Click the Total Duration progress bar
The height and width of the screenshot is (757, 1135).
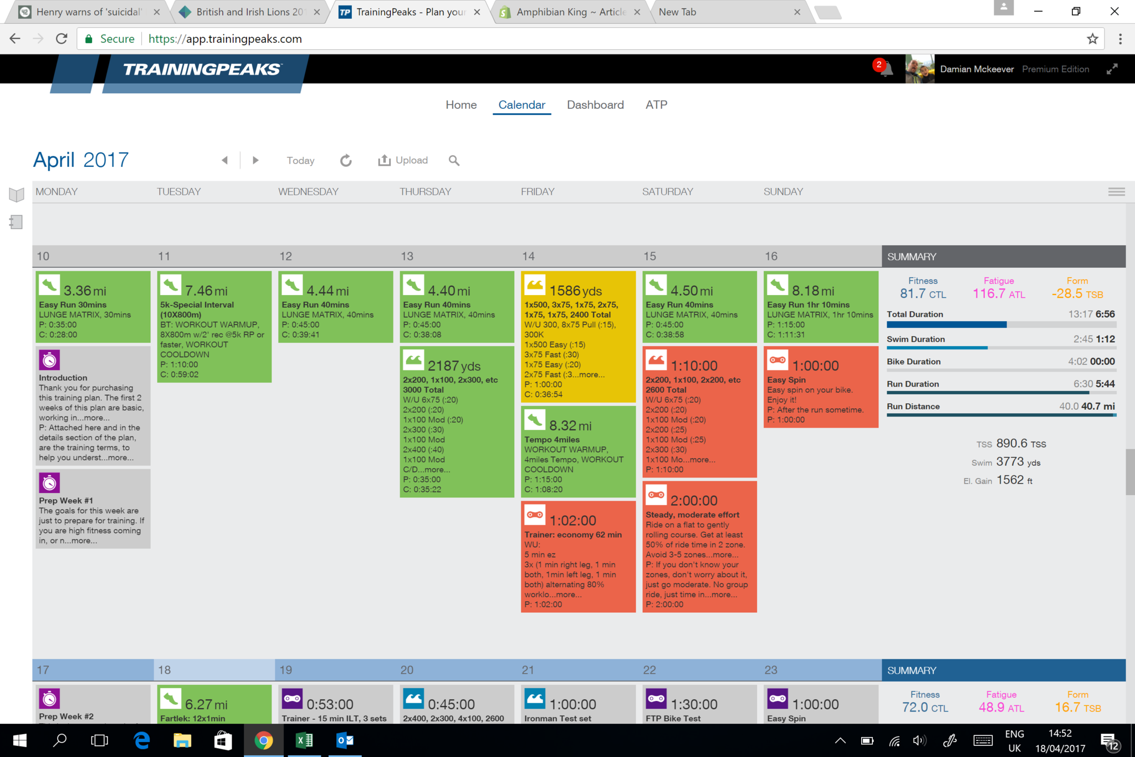[1001, 325]
